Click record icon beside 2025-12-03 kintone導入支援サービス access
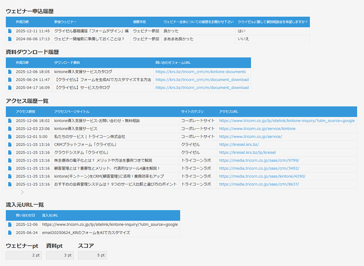Image resolution: width=364 pixels, height=266 pixels. 9,129
